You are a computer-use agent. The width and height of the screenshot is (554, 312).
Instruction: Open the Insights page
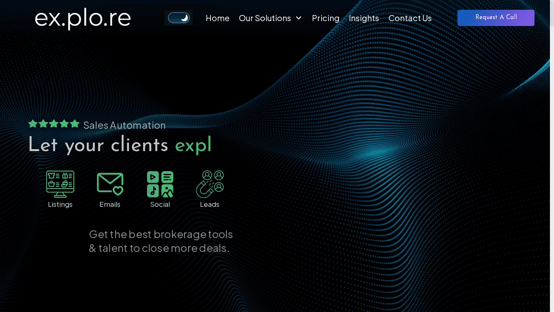click(x=364, y=18)
